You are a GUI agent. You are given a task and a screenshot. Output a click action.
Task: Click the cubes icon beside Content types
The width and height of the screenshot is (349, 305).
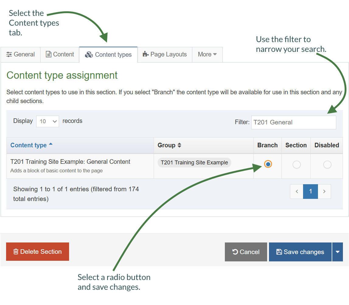(89, 54)
